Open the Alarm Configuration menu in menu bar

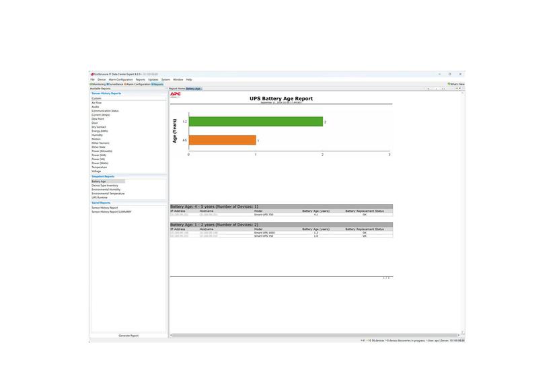click(x=120, y=79)
